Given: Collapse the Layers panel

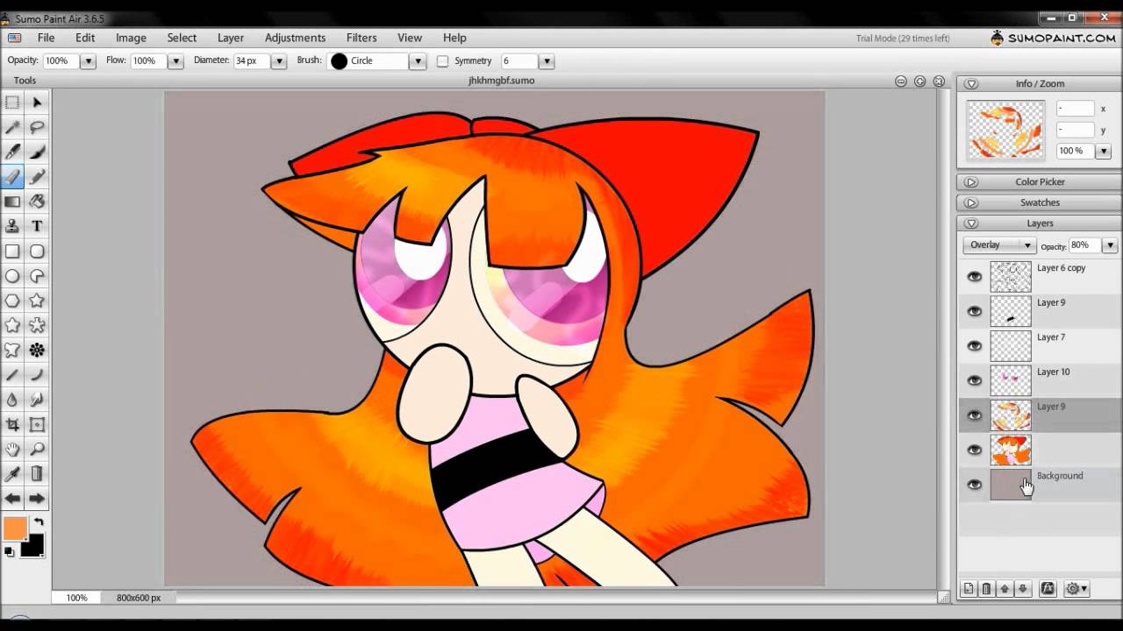Looking at the screenshot, I should (971, 223).
